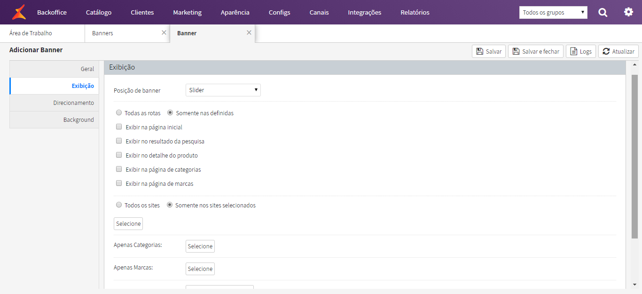Image resolution: width=642 pixels, height=294 pixels.
Task: Expand the Todos os grupos dropdown
Action: [x=553, y=12]
